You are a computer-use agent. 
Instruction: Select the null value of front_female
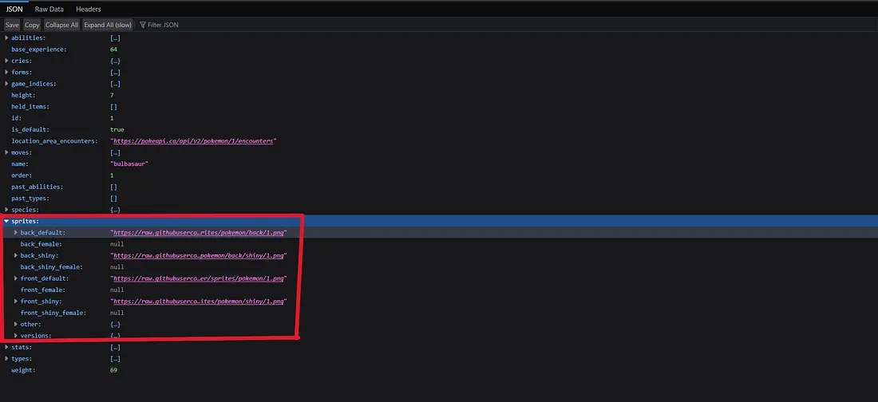[117, 290]
